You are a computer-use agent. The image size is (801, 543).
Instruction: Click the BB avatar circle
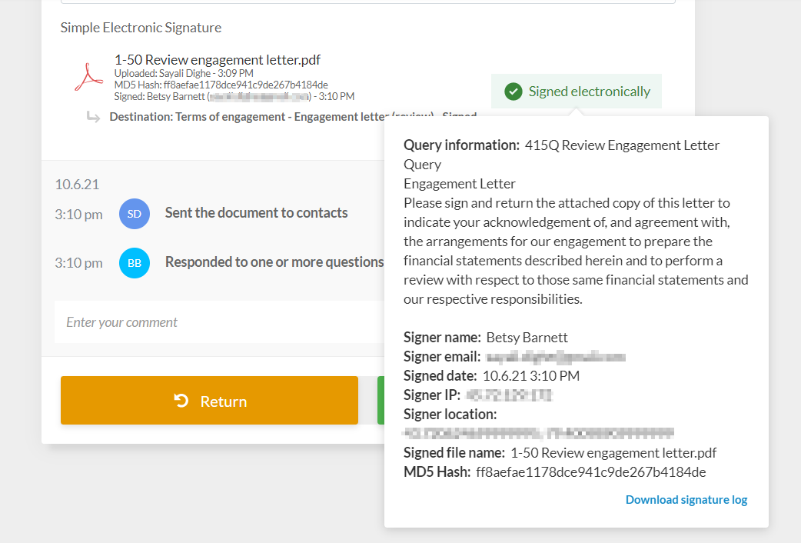135,263
